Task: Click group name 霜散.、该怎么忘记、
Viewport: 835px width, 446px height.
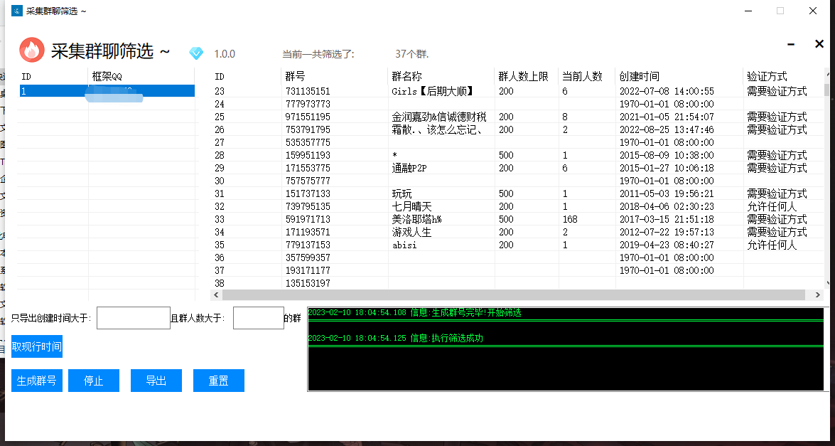Action: [436, 129]
